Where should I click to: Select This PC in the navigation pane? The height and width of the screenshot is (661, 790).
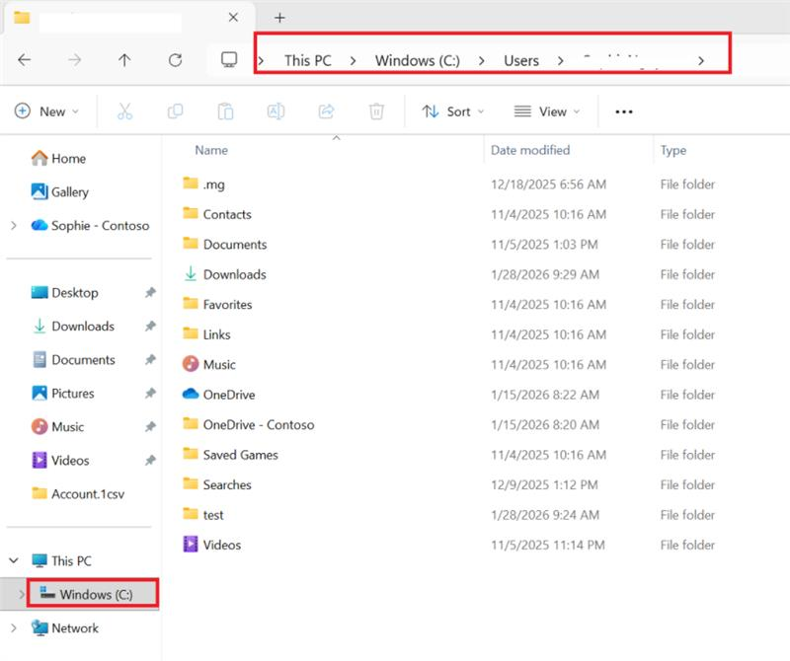tap(61, 560)
